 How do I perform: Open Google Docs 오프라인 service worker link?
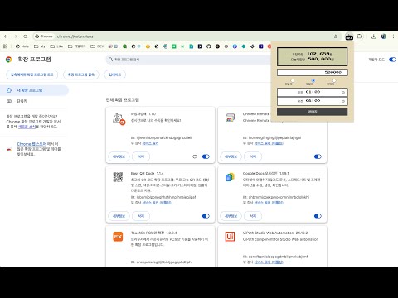coord(269,203)
